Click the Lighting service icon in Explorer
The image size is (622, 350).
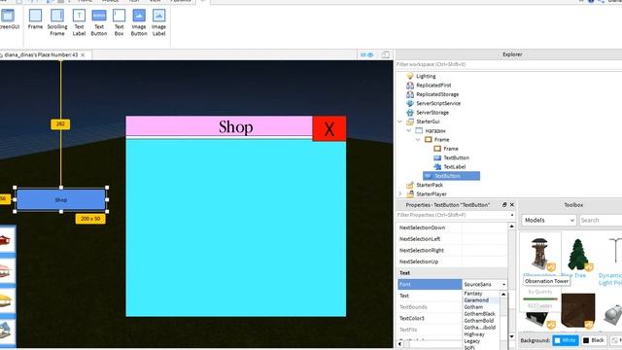410,76
